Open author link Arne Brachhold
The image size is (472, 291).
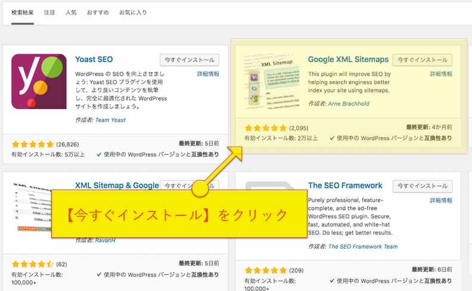coord(349,104)
